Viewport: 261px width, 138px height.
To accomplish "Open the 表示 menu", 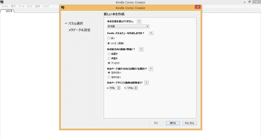I will tap(13, 6).
